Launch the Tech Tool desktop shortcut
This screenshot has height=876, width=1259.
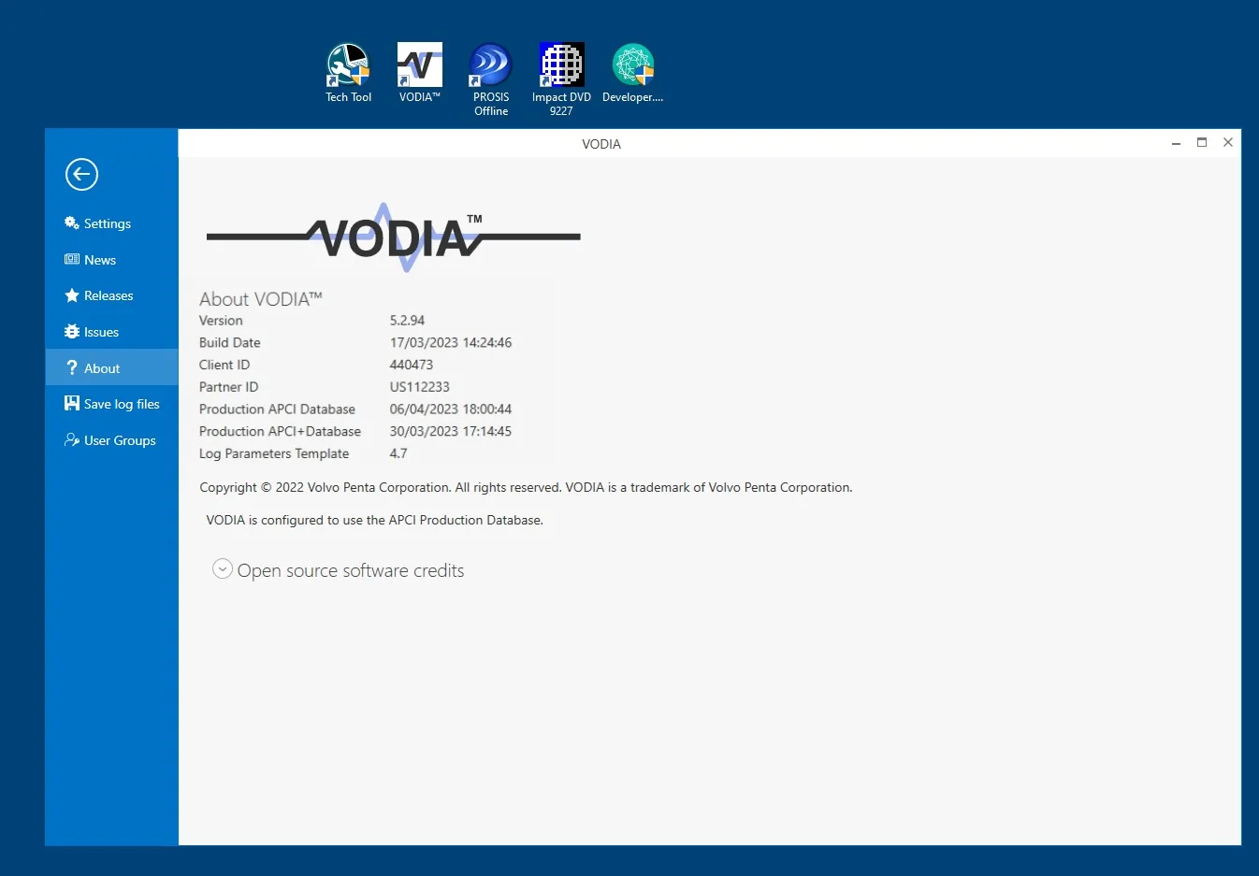click(x=348, y=65)
